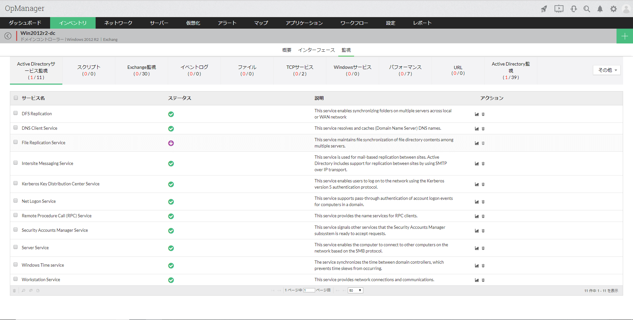Switch to the インターフェース tab
Screen dimensions: 633x320
316,50
